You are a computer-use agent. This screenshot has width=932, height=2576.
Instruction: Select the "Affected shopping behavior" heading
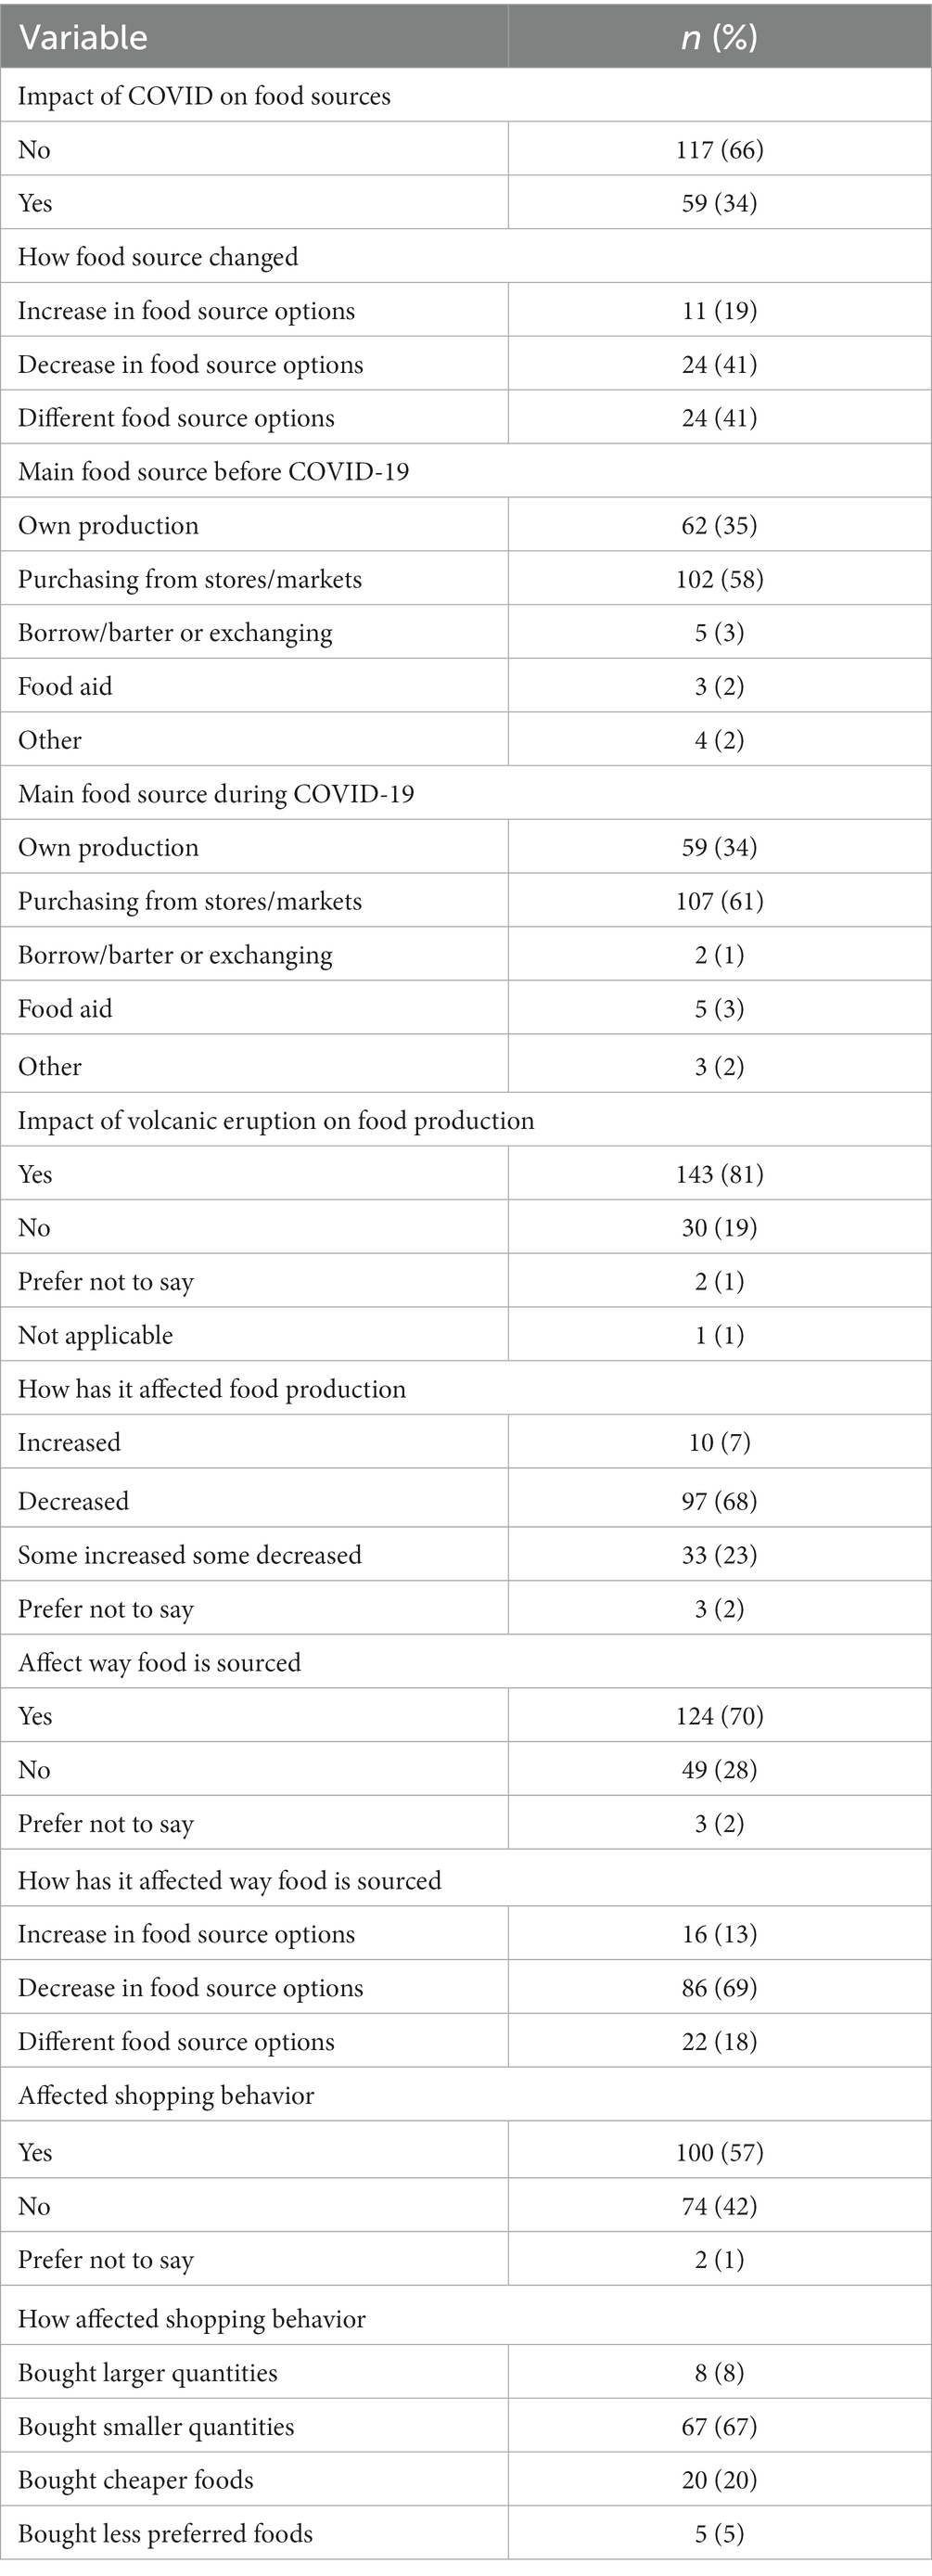[166, 2096]
